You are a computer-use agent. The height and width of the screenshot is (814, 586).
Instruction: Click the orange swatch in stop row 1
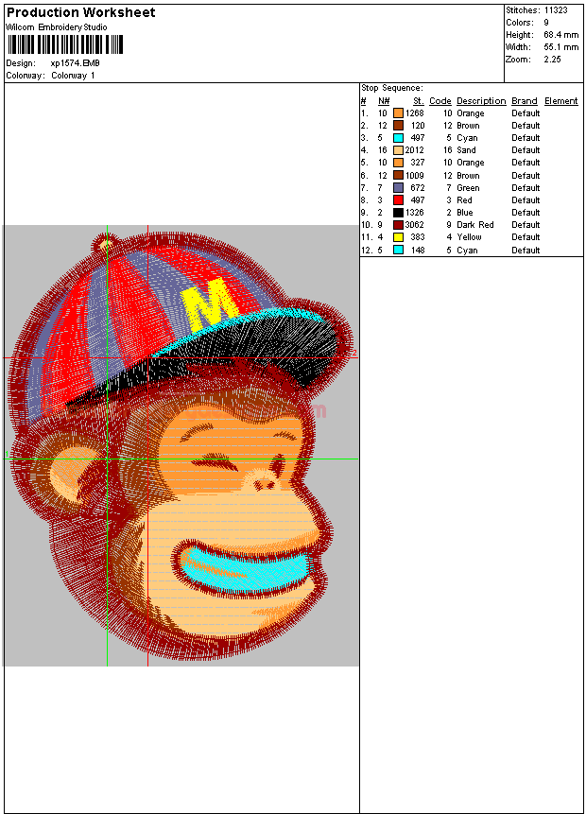(398, 113)
